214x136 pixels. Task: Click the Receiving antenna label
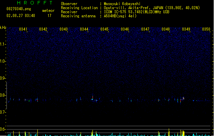[x=78, y=16]
